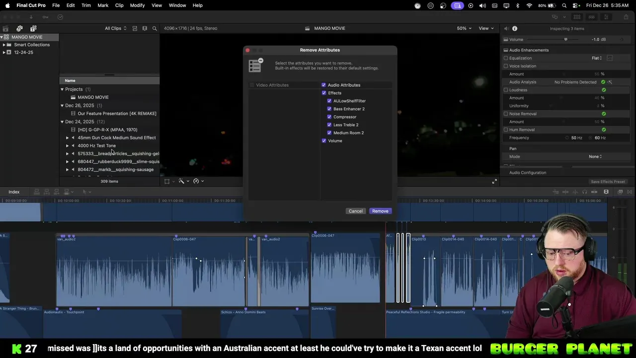Viewport: 636px width, 358px height.
Task: Open the keyword editor key icon
Action: tap(45, 17)
